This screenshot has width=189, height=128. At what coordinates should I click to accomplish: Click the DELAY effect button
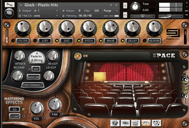[133, 41]
